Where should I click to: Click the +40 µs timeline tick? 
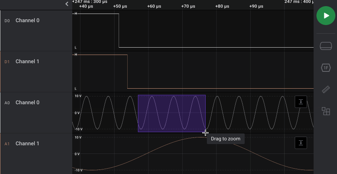click(86, 7)
